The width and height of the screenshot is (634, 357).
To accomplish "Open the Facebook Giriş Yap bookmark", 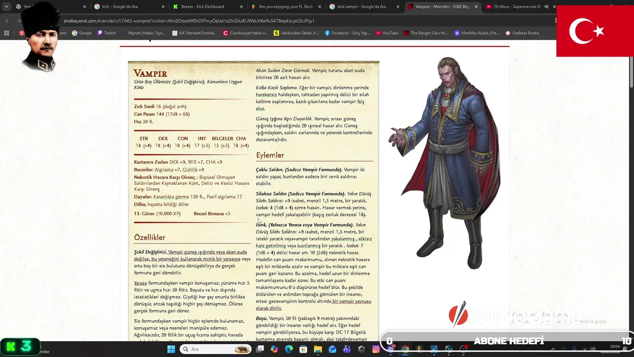I will point(347,33).
